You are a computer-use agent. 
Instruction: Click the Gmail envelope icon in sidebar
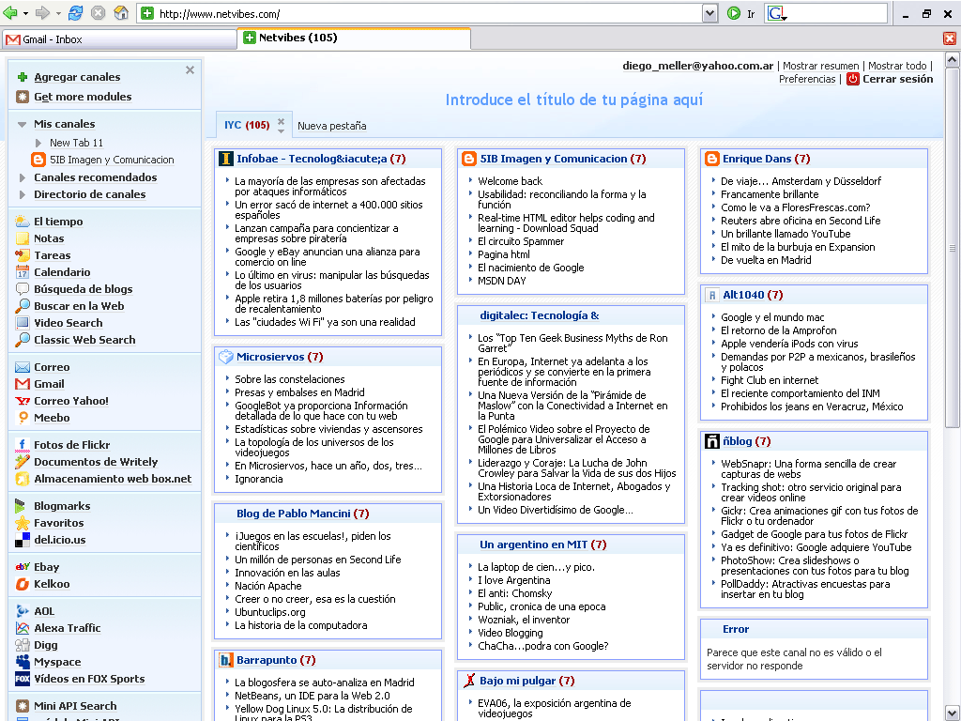point(23,384)
